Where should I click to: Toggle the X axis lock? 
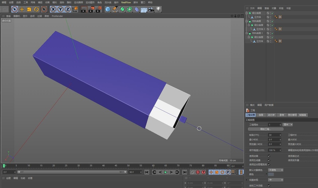[x=53, y=9]
